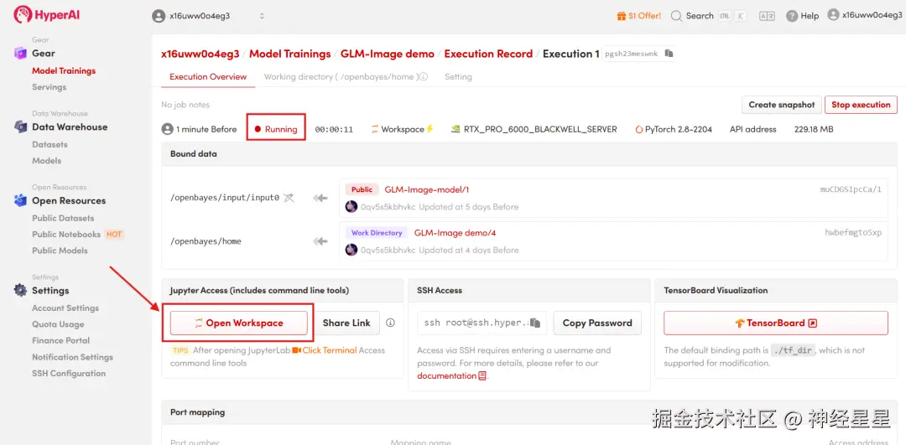Click the Help question mark icon

click(792, 16)
